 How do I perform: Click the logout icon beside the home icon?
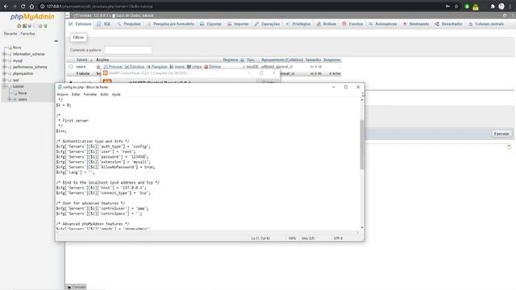coord(24,26)
